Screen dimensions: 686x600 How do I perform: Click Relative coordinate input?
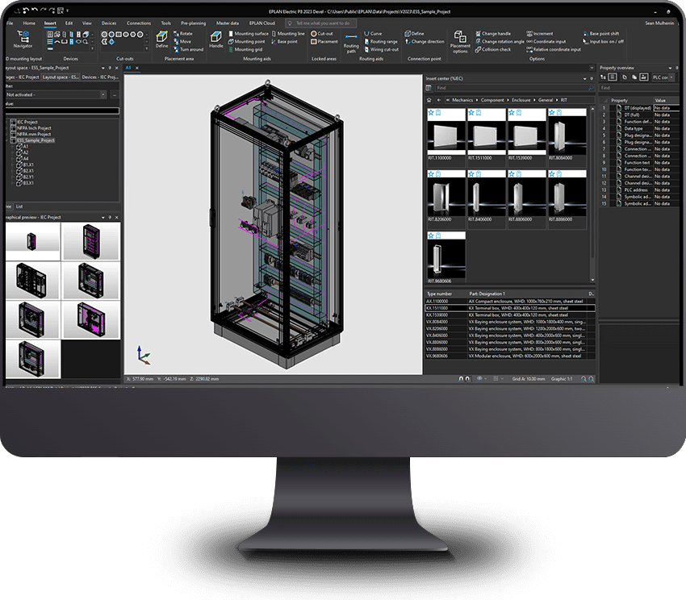(554, 49)
